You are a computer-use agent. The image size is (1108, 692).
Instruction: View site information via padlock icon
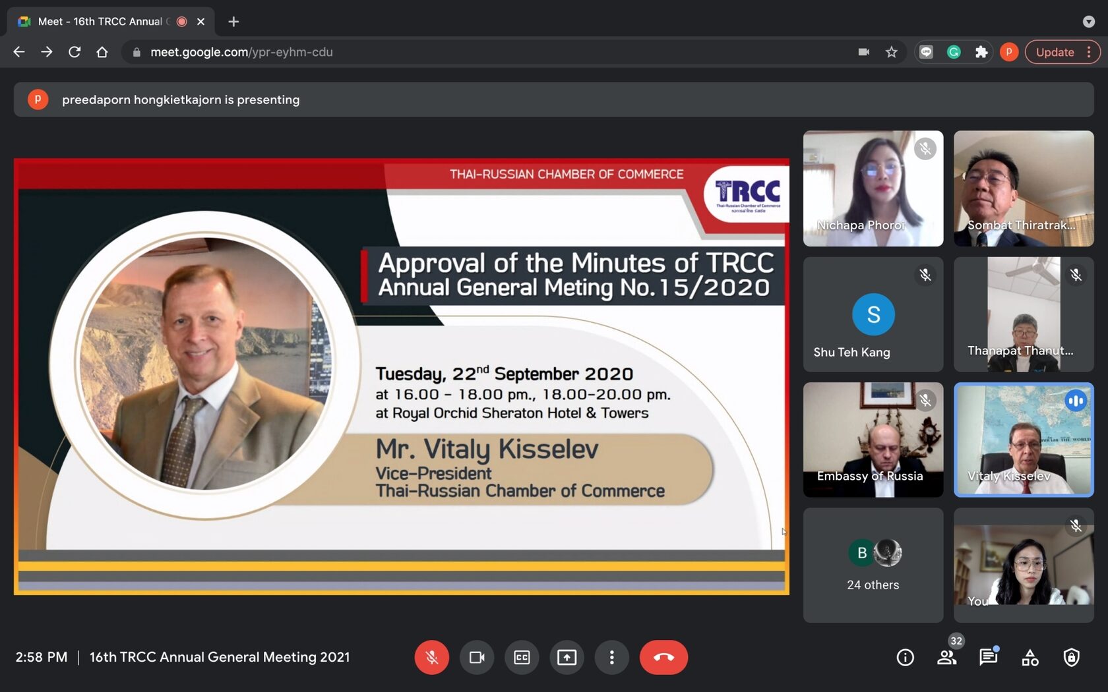[137, 52]
